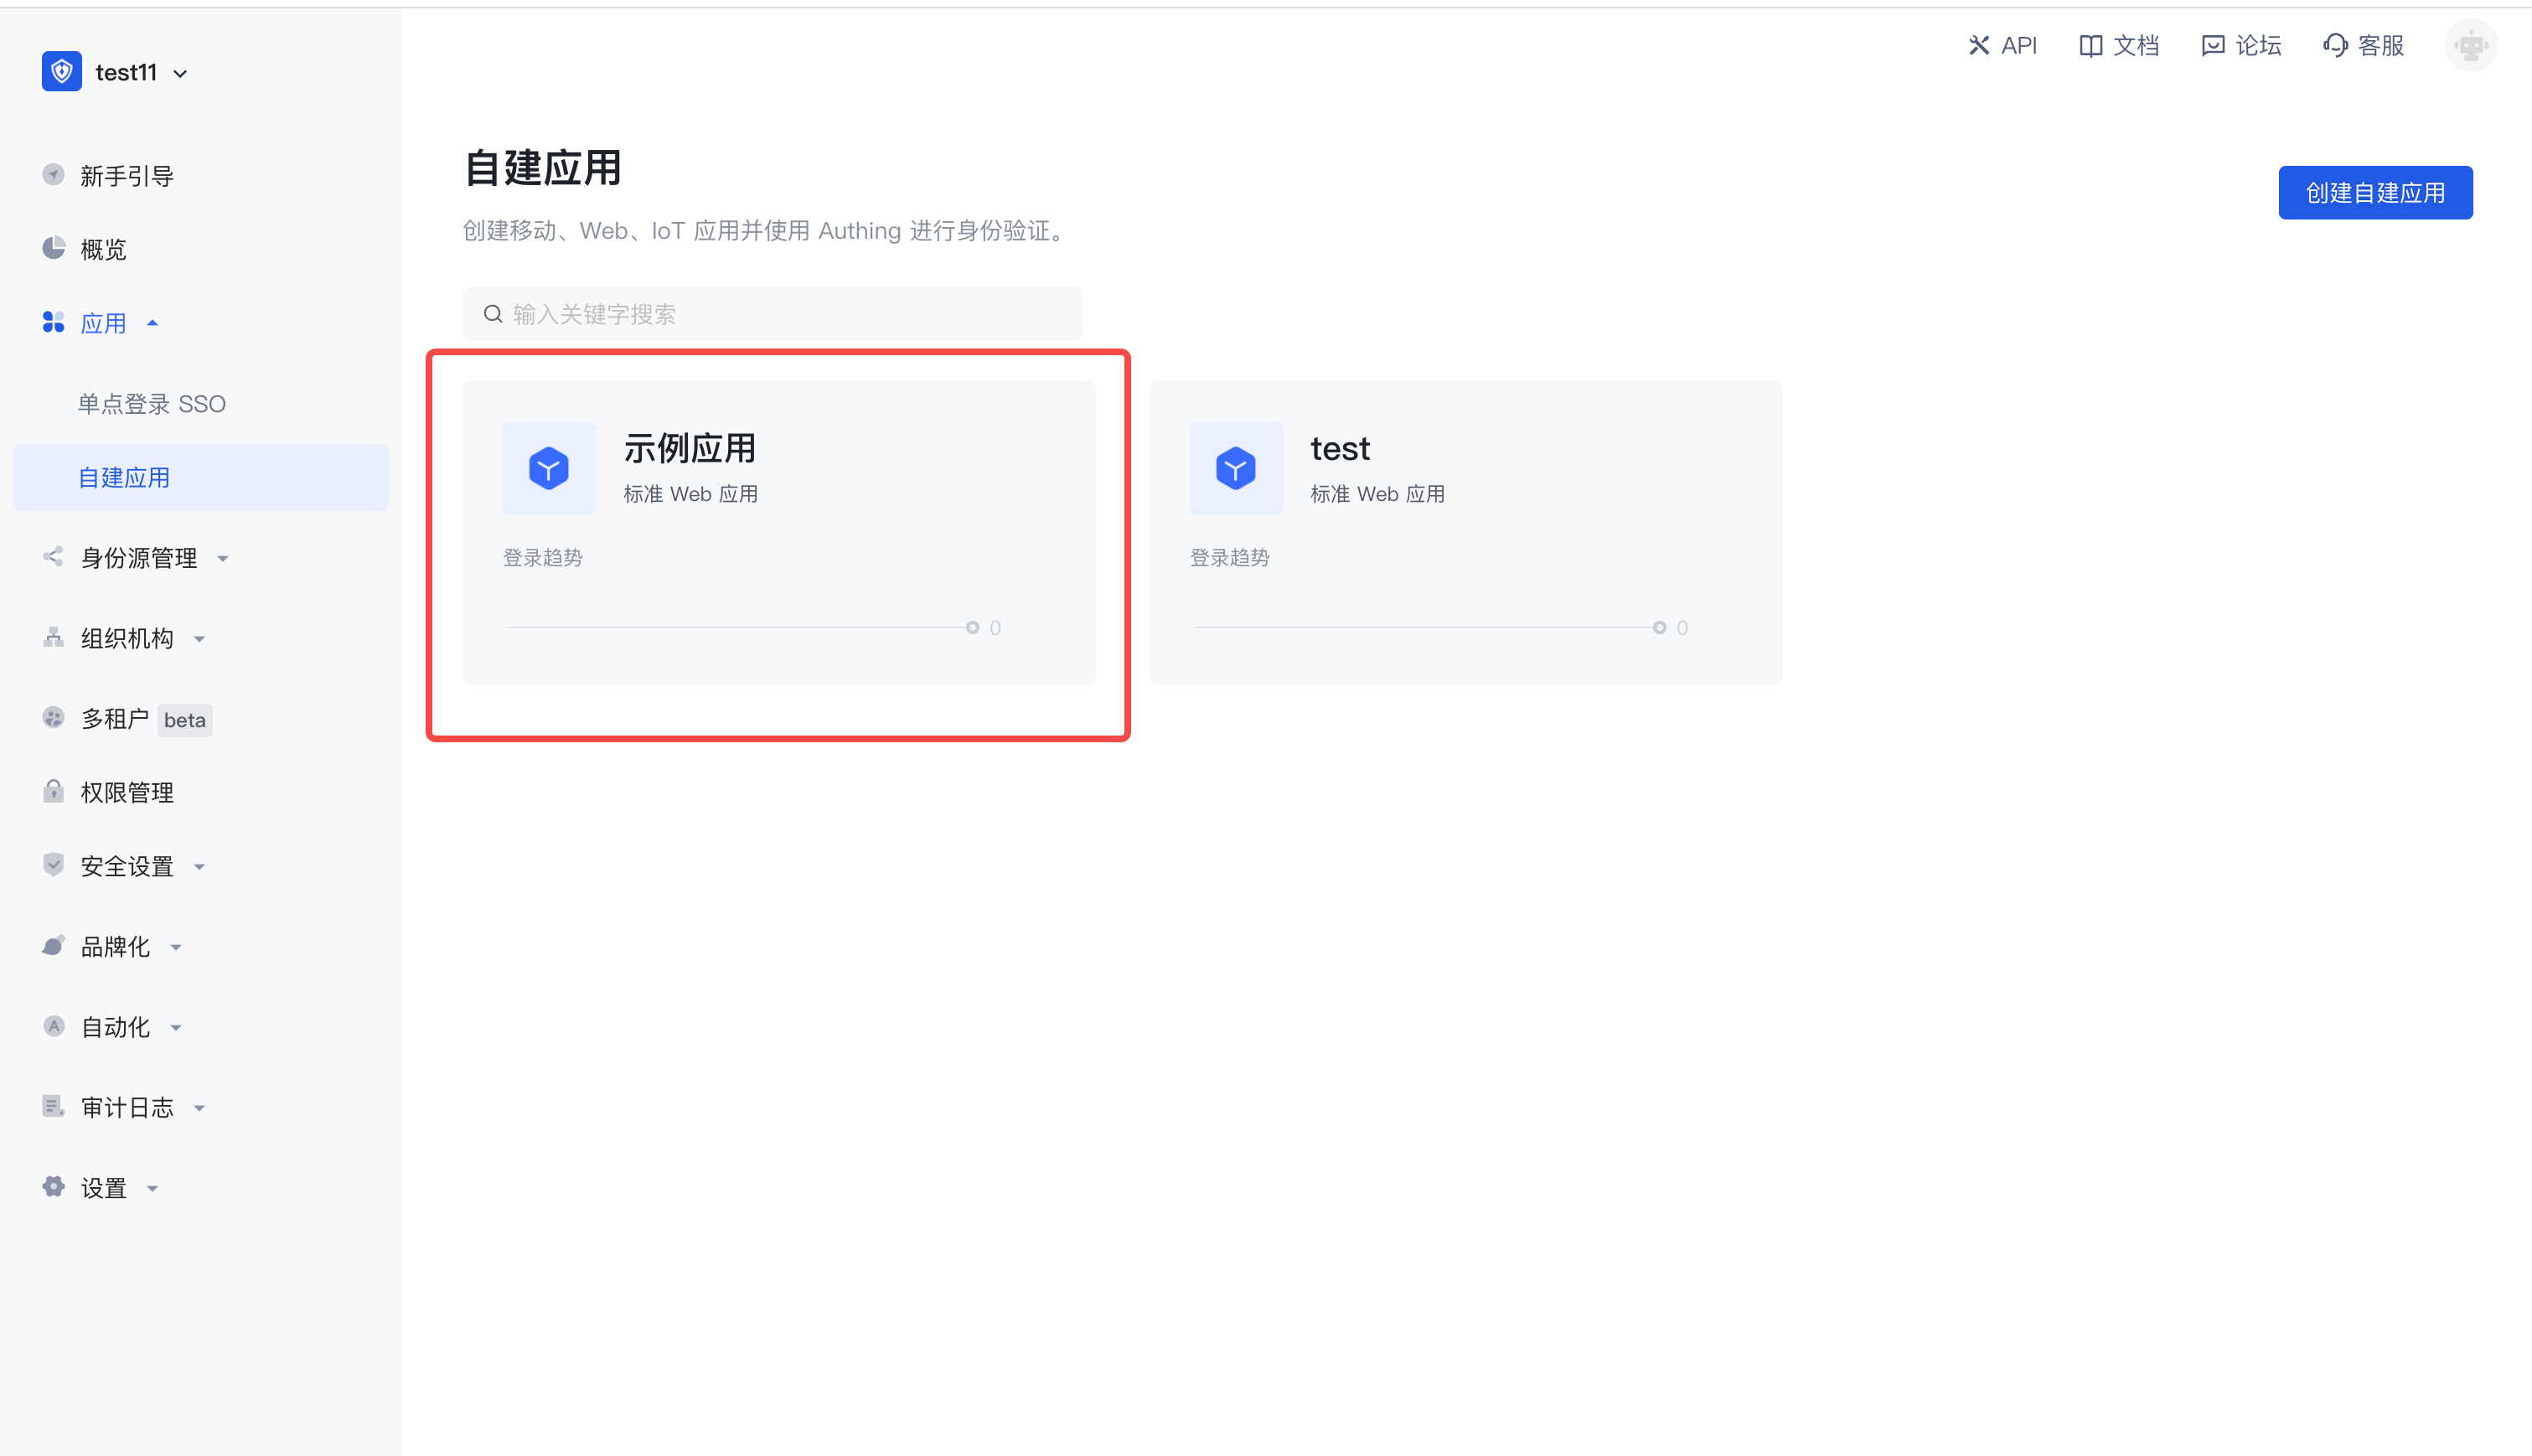Click the 创建自建应用 button
The height and width of the screenshot is (1456, 2532).
point(2375,192)
